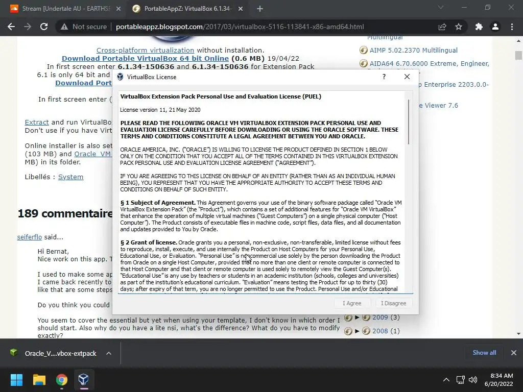Go back using the browser back arrow
This screenshot has height=392, width=523.
pyautogui.click(x=11, y=27)
